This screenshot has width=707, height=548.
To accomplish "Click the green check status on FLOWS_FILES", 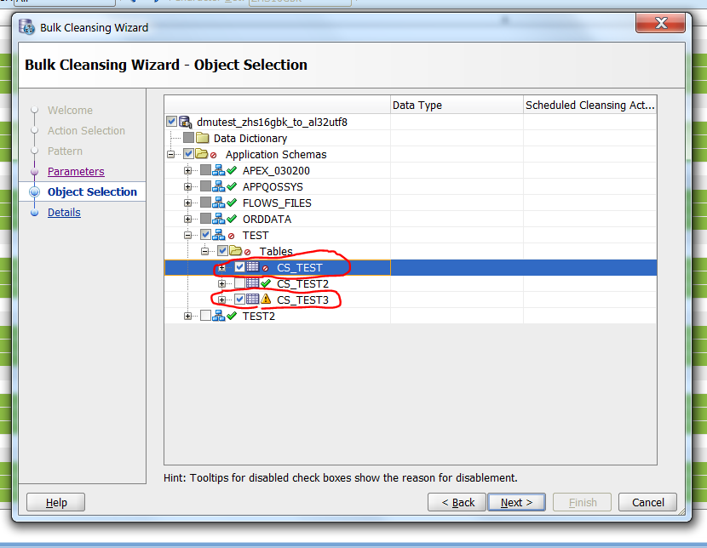I will point(232,203).
